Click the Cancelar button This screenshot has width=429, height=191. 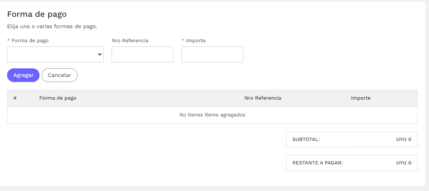click(x=59, y=75)
